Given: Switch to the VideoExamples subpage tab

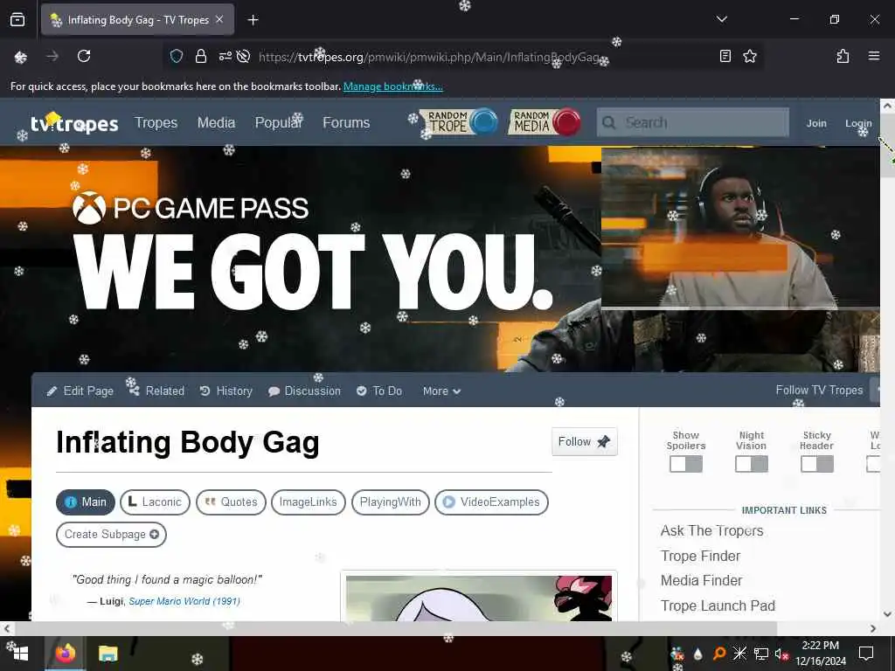Looking at the screenshot, I should (491, 502).
